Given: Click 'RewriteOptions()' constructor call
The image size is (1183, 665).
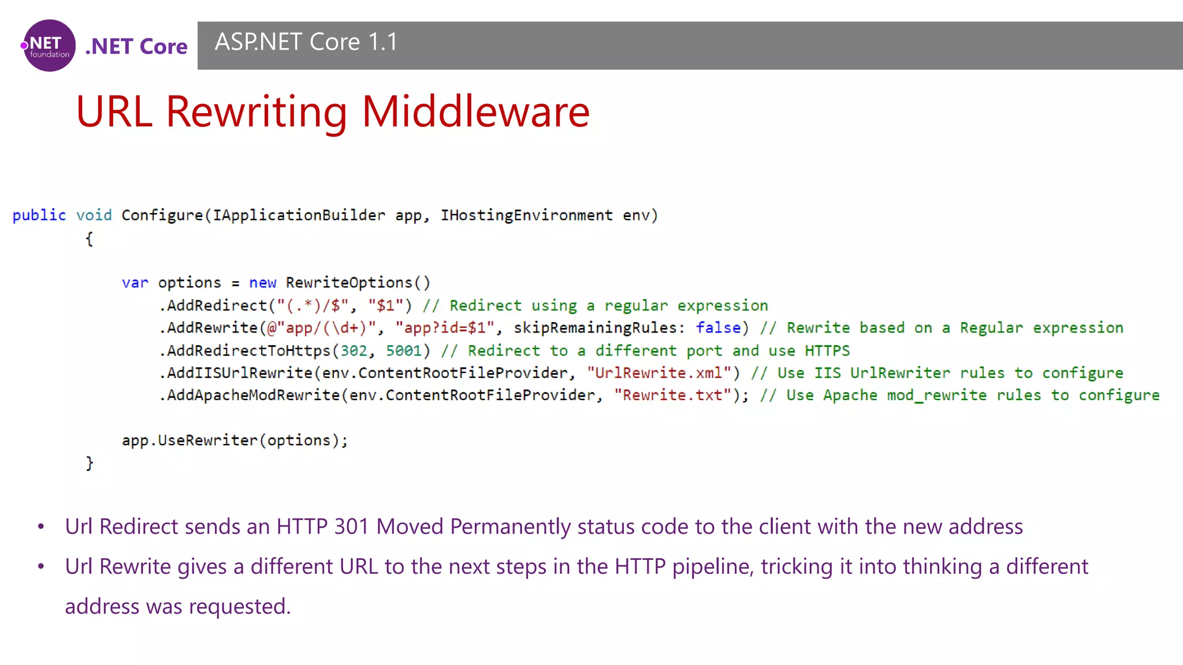Looking at the screenshot, I should pos(358,283).
